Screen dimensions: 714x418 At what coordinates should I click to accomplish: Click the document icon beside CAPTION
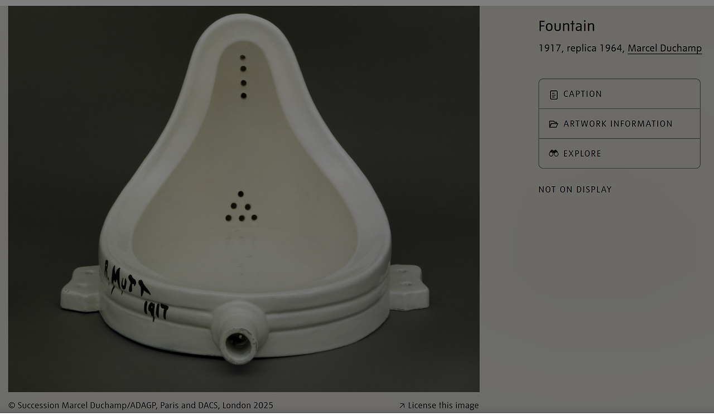pos(553,95)
